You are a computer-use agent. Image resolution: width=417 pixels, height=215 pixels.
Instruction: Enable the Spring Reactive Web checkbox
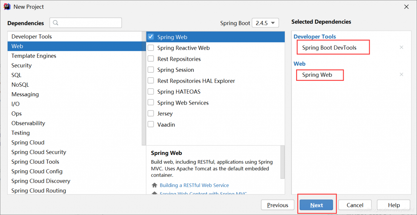pos(151,48)
